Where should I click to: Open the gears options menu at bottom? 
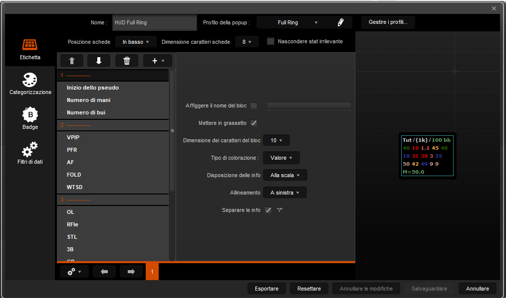pos(73,272)
